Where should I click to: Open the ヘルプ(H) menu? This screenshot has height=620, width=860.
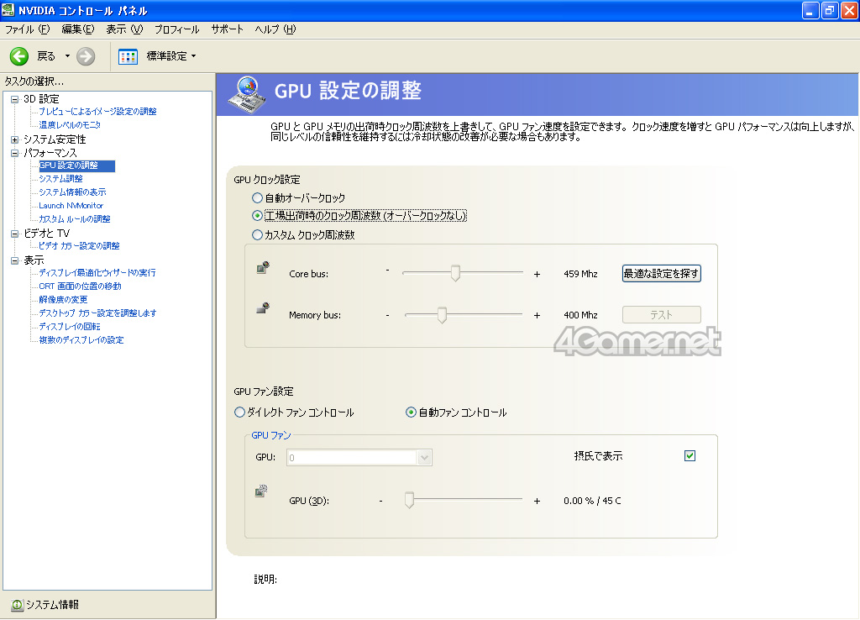(x=275, y=29)
